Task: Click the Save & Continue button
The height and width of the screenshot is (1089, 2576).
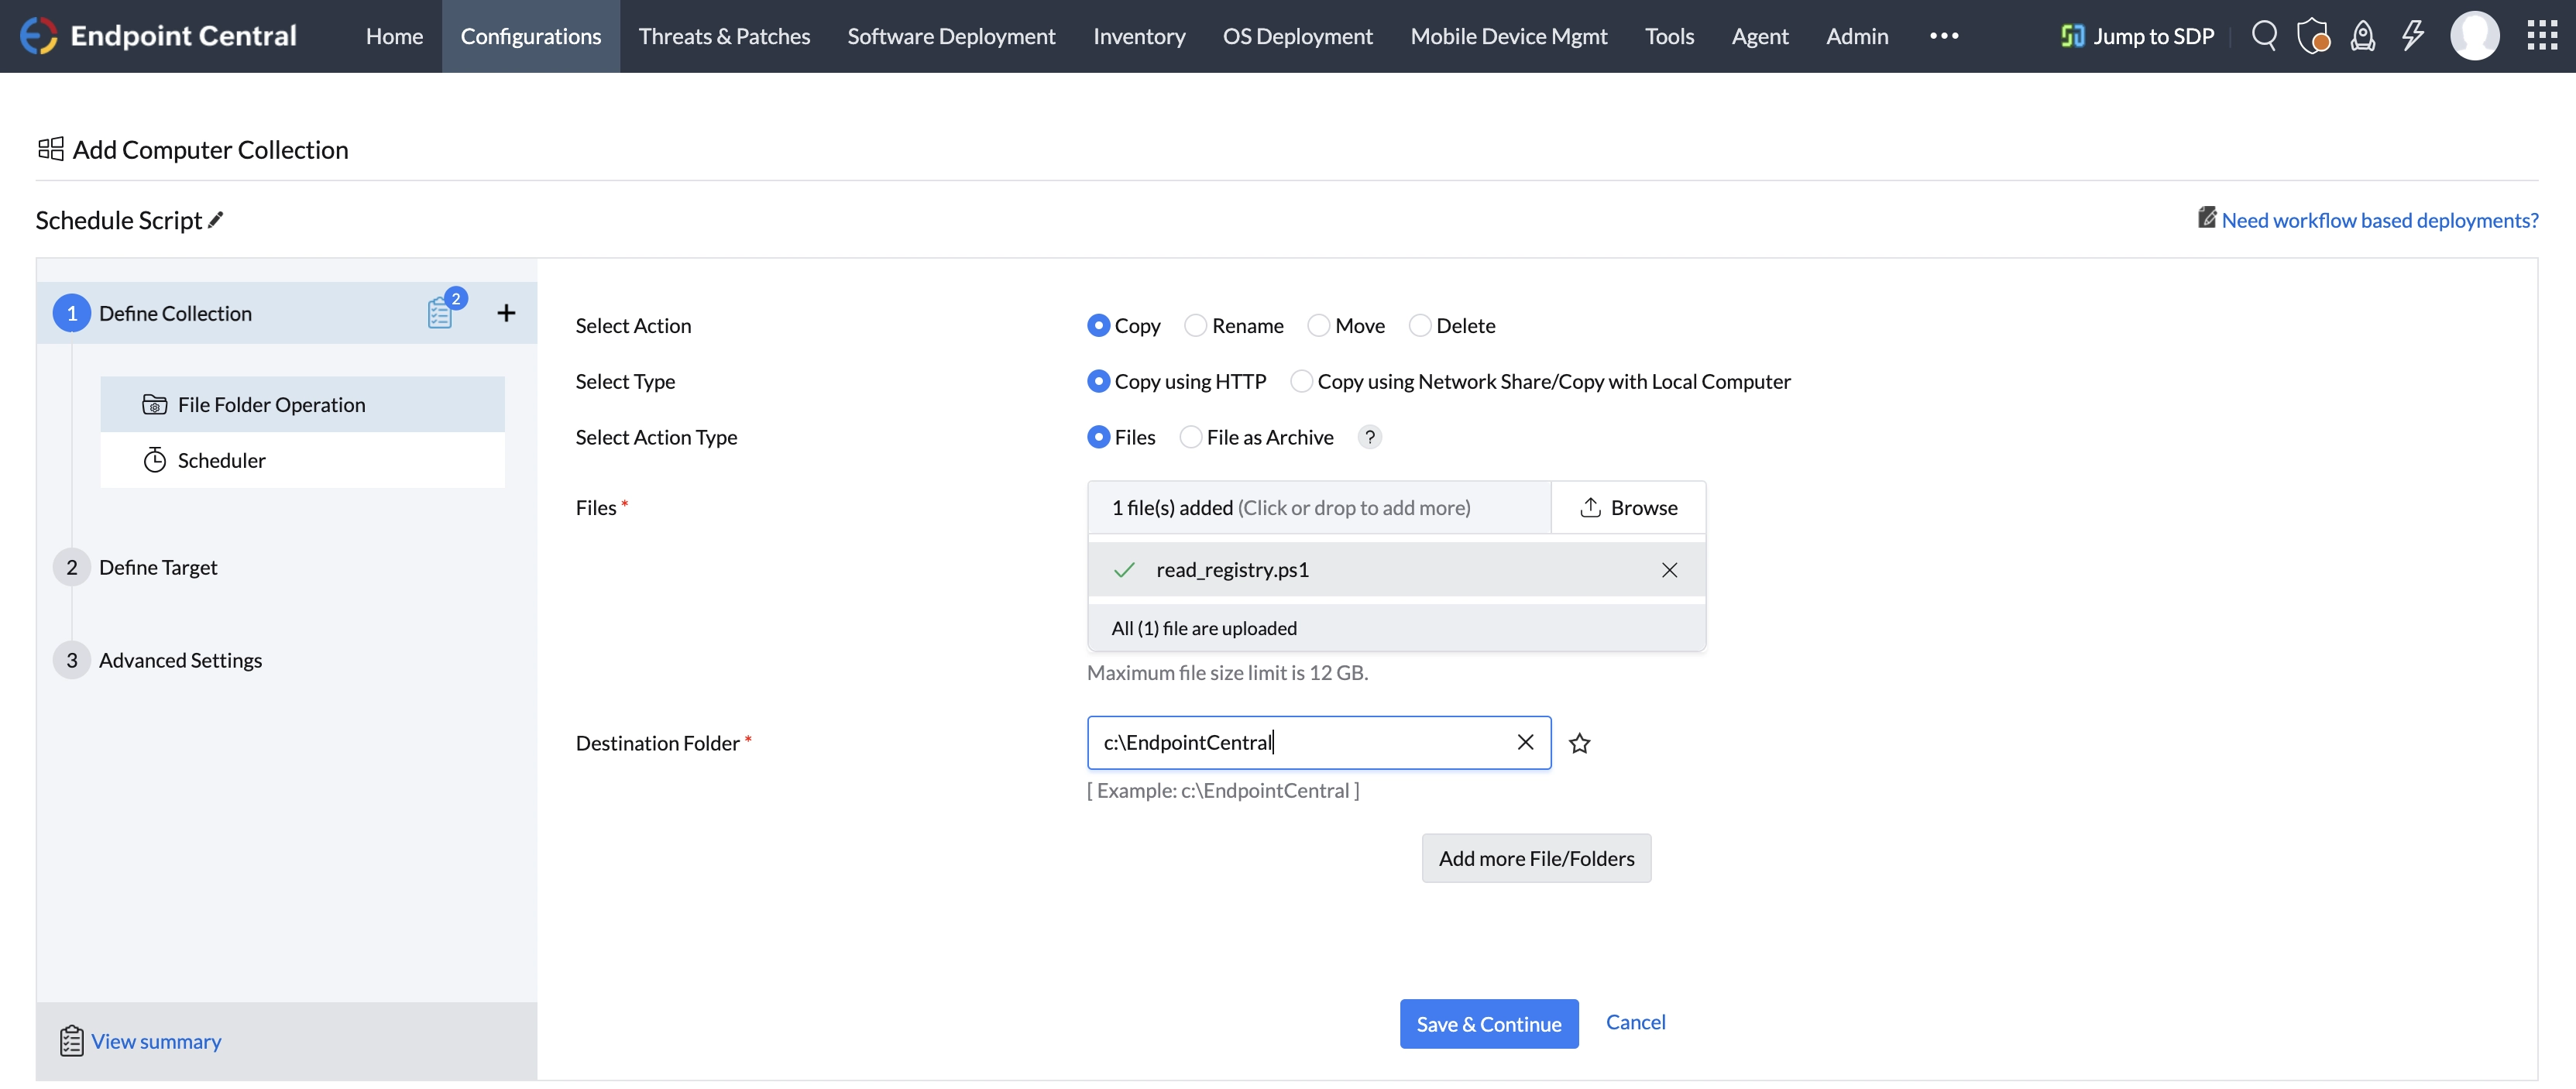Action: tap(1488, 1023)
